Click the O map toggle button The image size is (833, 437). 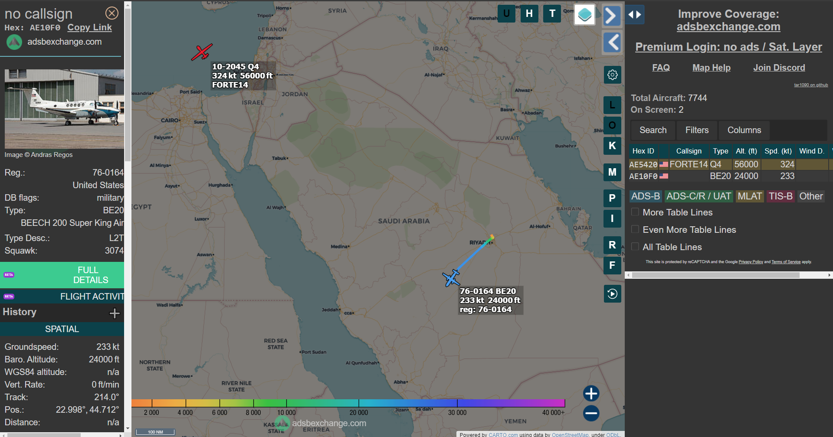[x=612, y=125]
